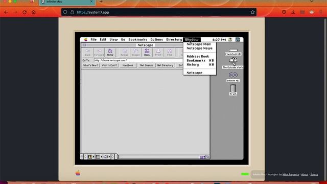Open the Source link in the footer
The height and width of the screenshot is (184, 327).
pos(314,174)
